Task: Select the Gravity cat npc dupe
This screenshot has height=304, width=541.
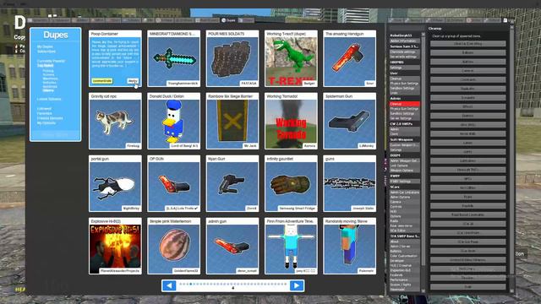Action: pos(115,121)
